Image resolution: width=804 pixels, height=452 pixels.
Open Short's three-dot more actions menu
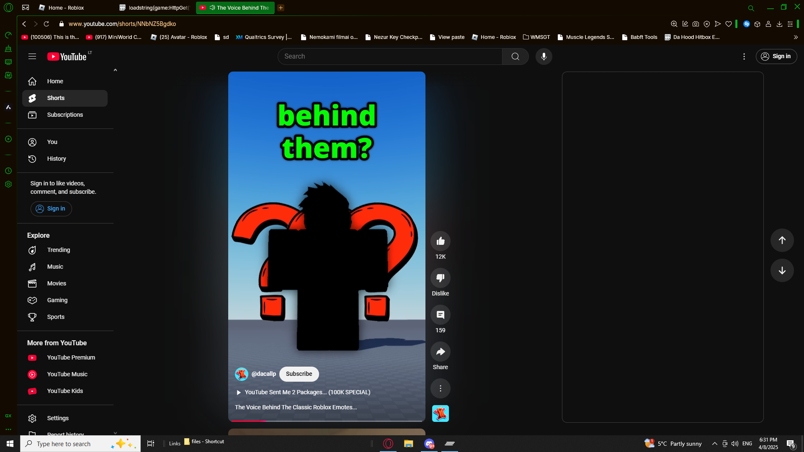[440, 388]
